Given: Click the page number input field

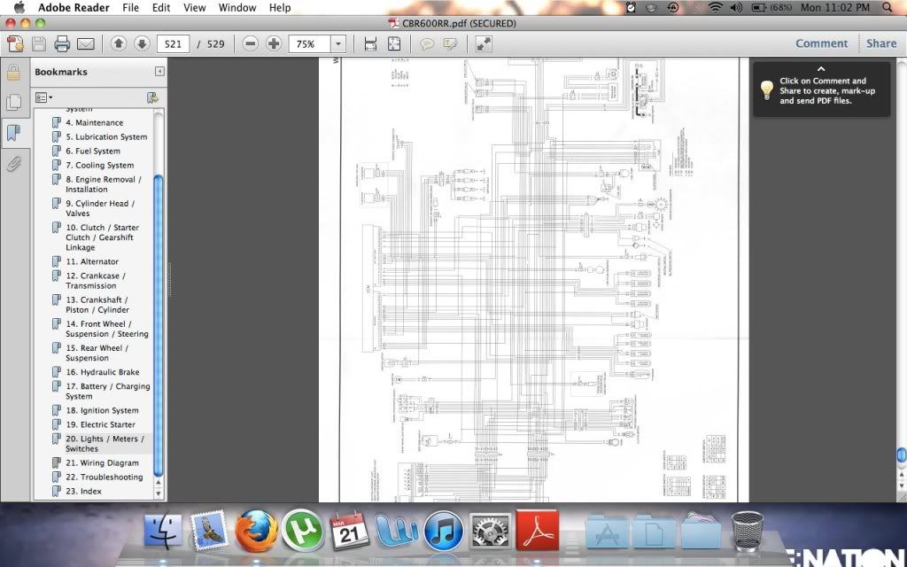Looking at the screenshot, I should [x=173, y=43].
